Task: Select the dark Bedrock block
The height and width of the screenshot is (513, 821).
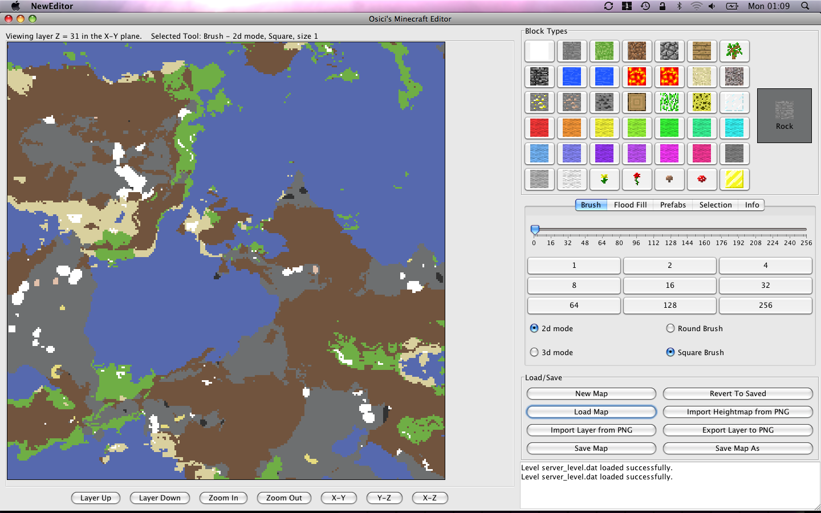Action: point(539,76)
